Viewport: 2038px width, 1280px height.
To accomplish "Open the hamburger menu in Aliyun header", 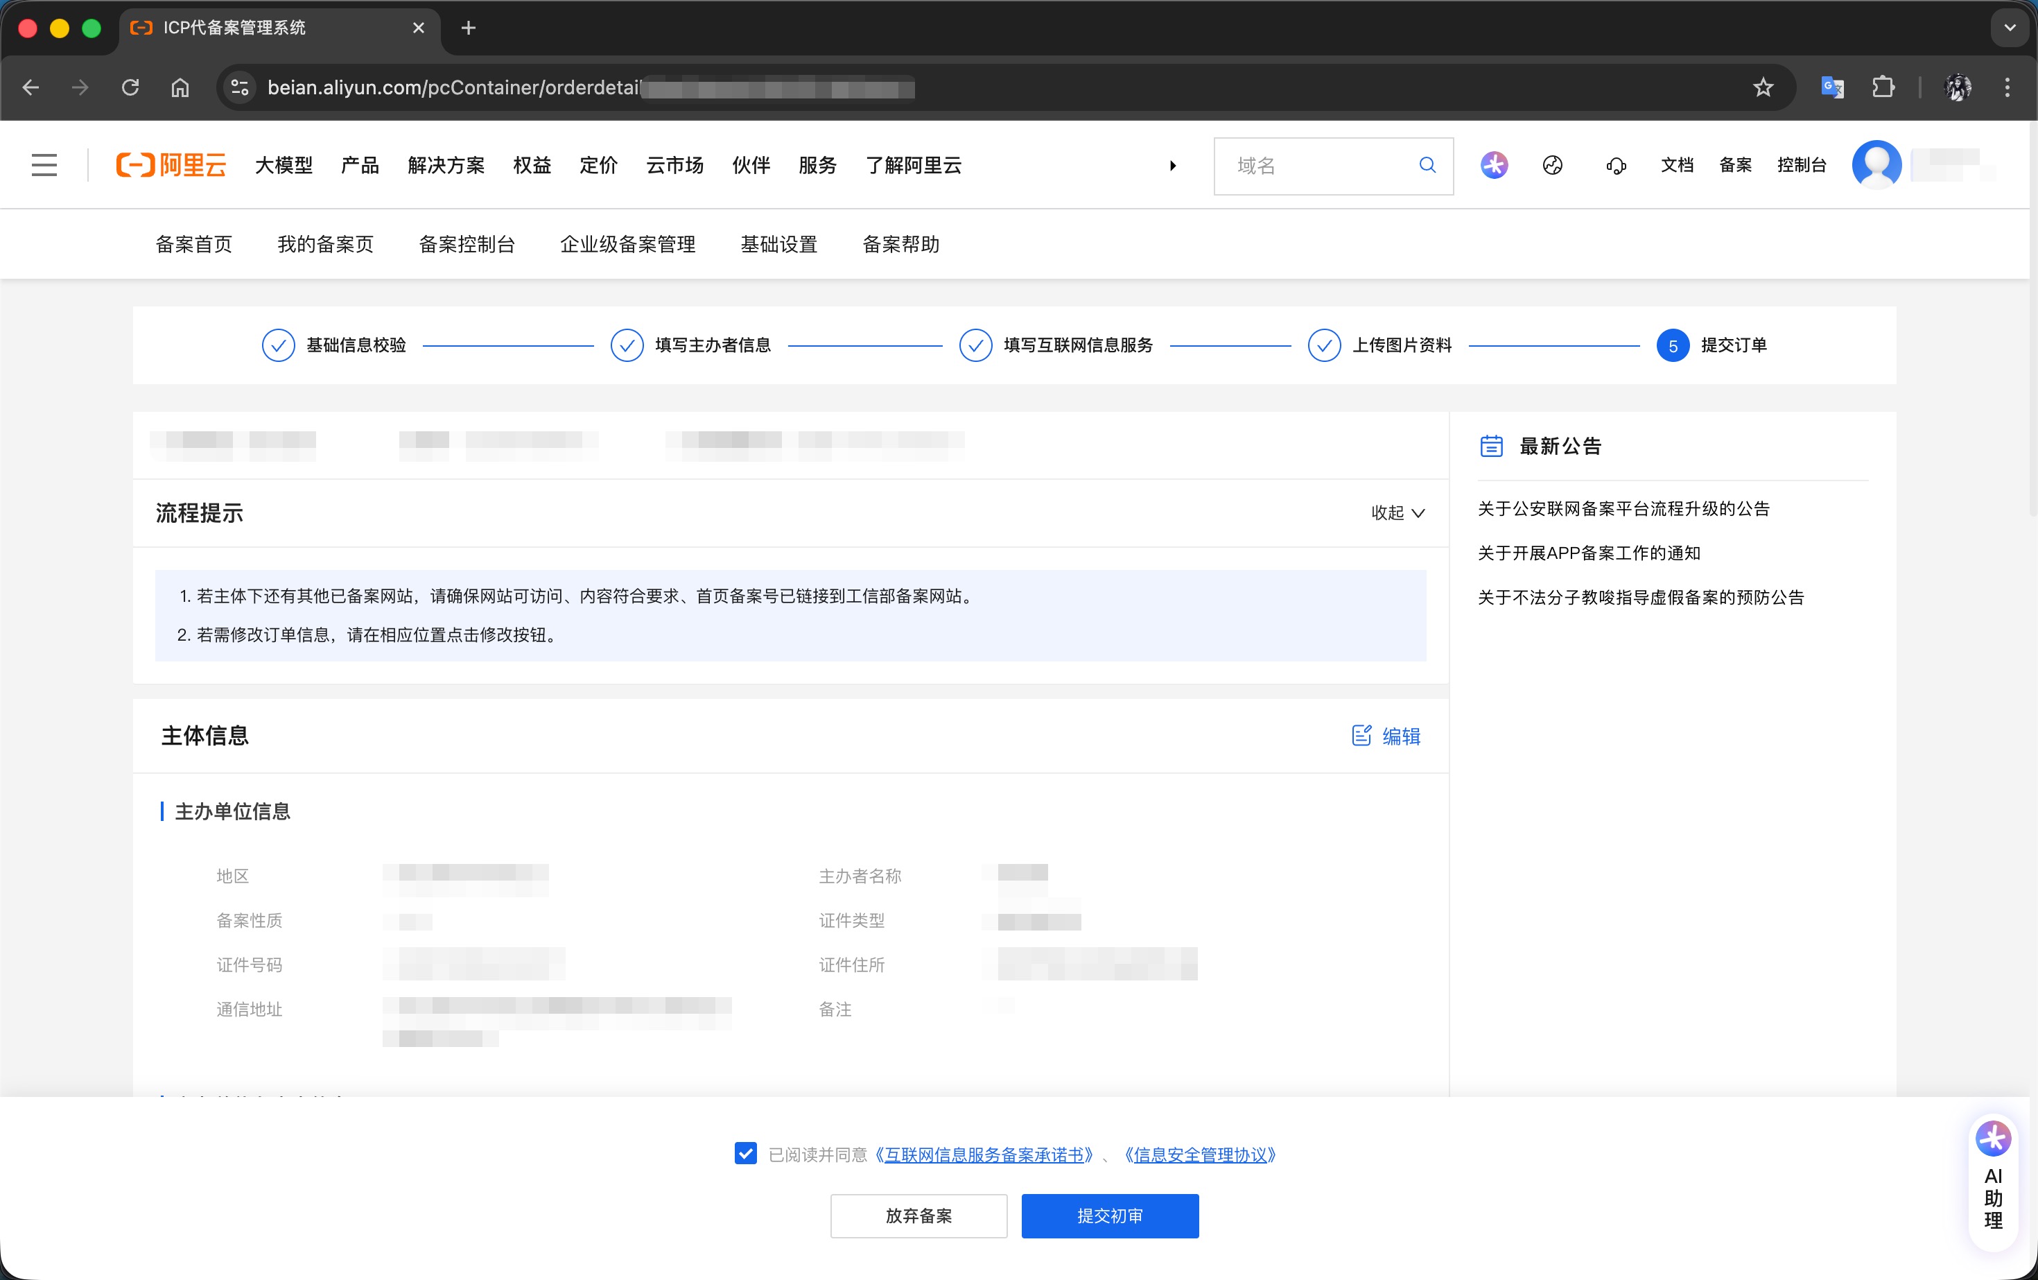I will coord(44,165).
